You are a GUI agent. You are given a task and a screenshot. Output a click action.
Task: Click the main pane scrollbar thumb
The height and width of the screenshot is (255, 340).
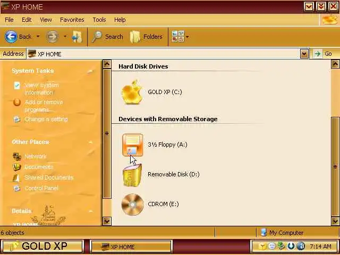pos(335,166)
